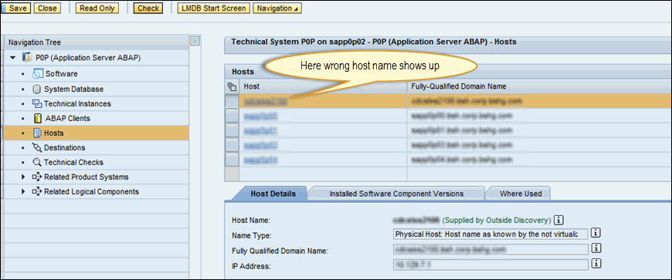The height and width of the screenshot is (280, 672).
Task: Click the select-all icon in Hosts table header
Action: 232,86
